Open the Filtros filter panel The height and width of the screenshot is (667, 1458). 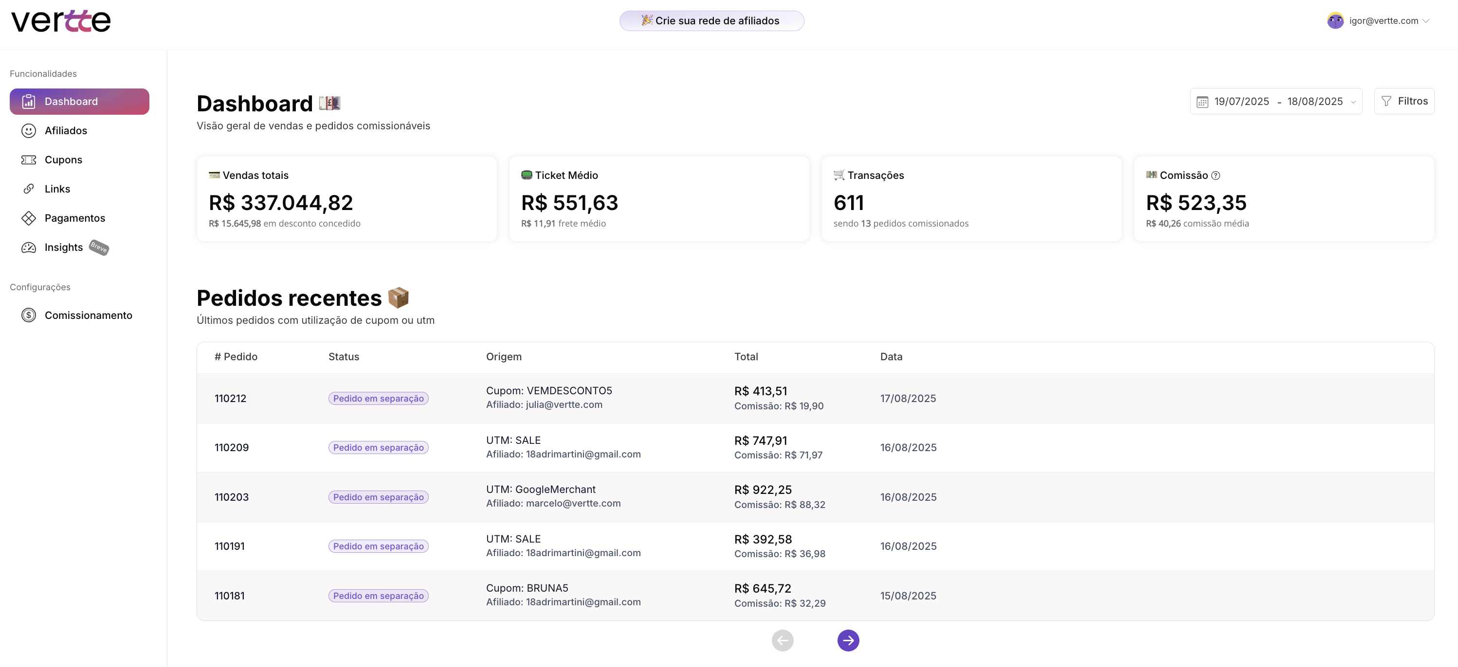[1403, 101]
